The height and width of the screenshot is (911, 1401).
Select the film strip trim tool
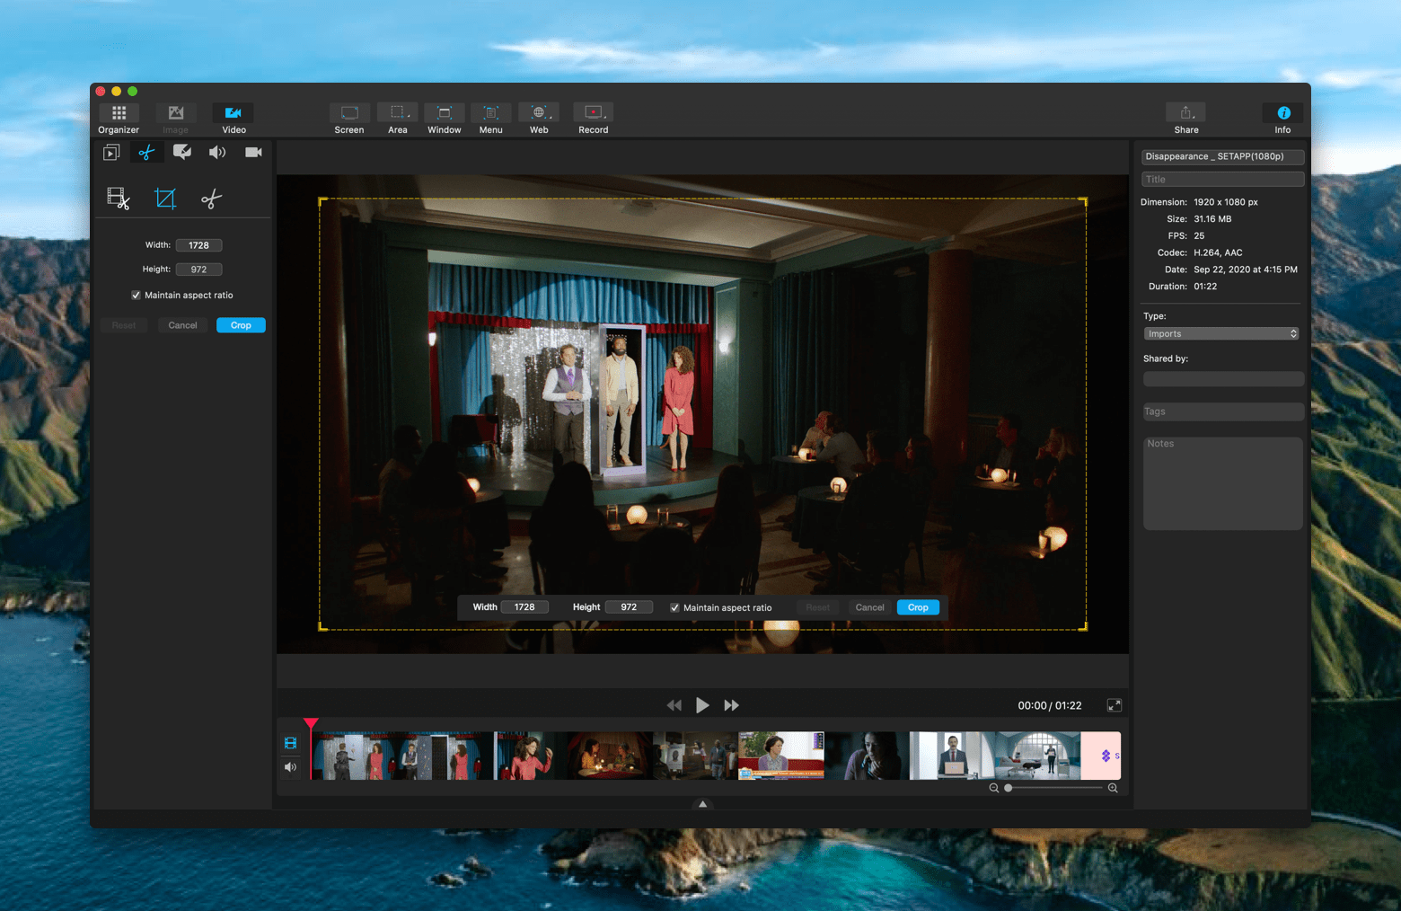[119, 199]
